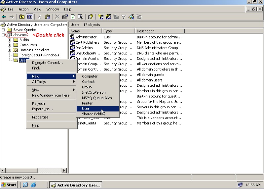
Task: Click tree pane scrollbar right arrow
Action: coord(64,170)
